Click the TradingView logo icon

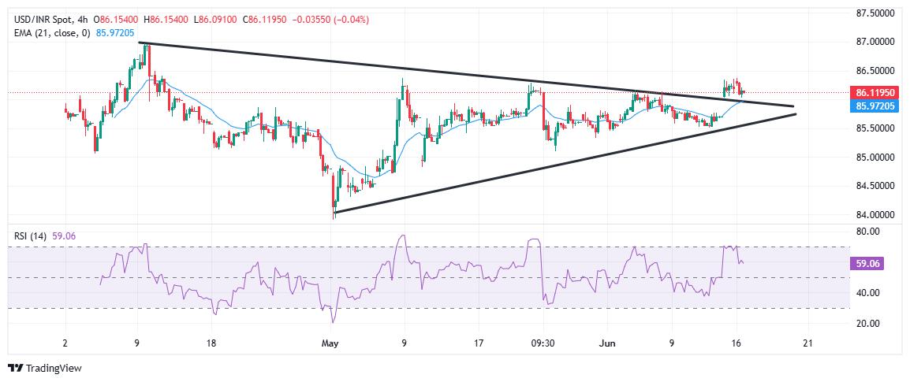click(14, 368)
